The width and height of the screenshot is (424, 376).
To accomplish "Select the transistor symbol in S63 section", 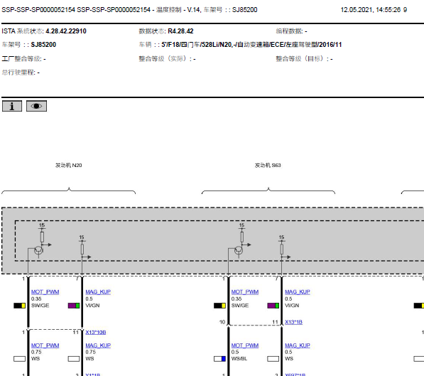I will point(239,250).
